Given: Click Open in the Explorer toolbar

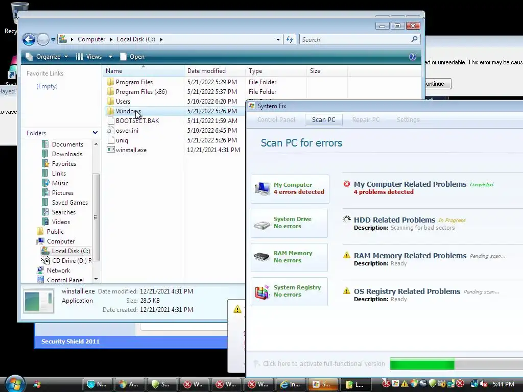Looking at the screenshot, I should [x=132, y=57].
